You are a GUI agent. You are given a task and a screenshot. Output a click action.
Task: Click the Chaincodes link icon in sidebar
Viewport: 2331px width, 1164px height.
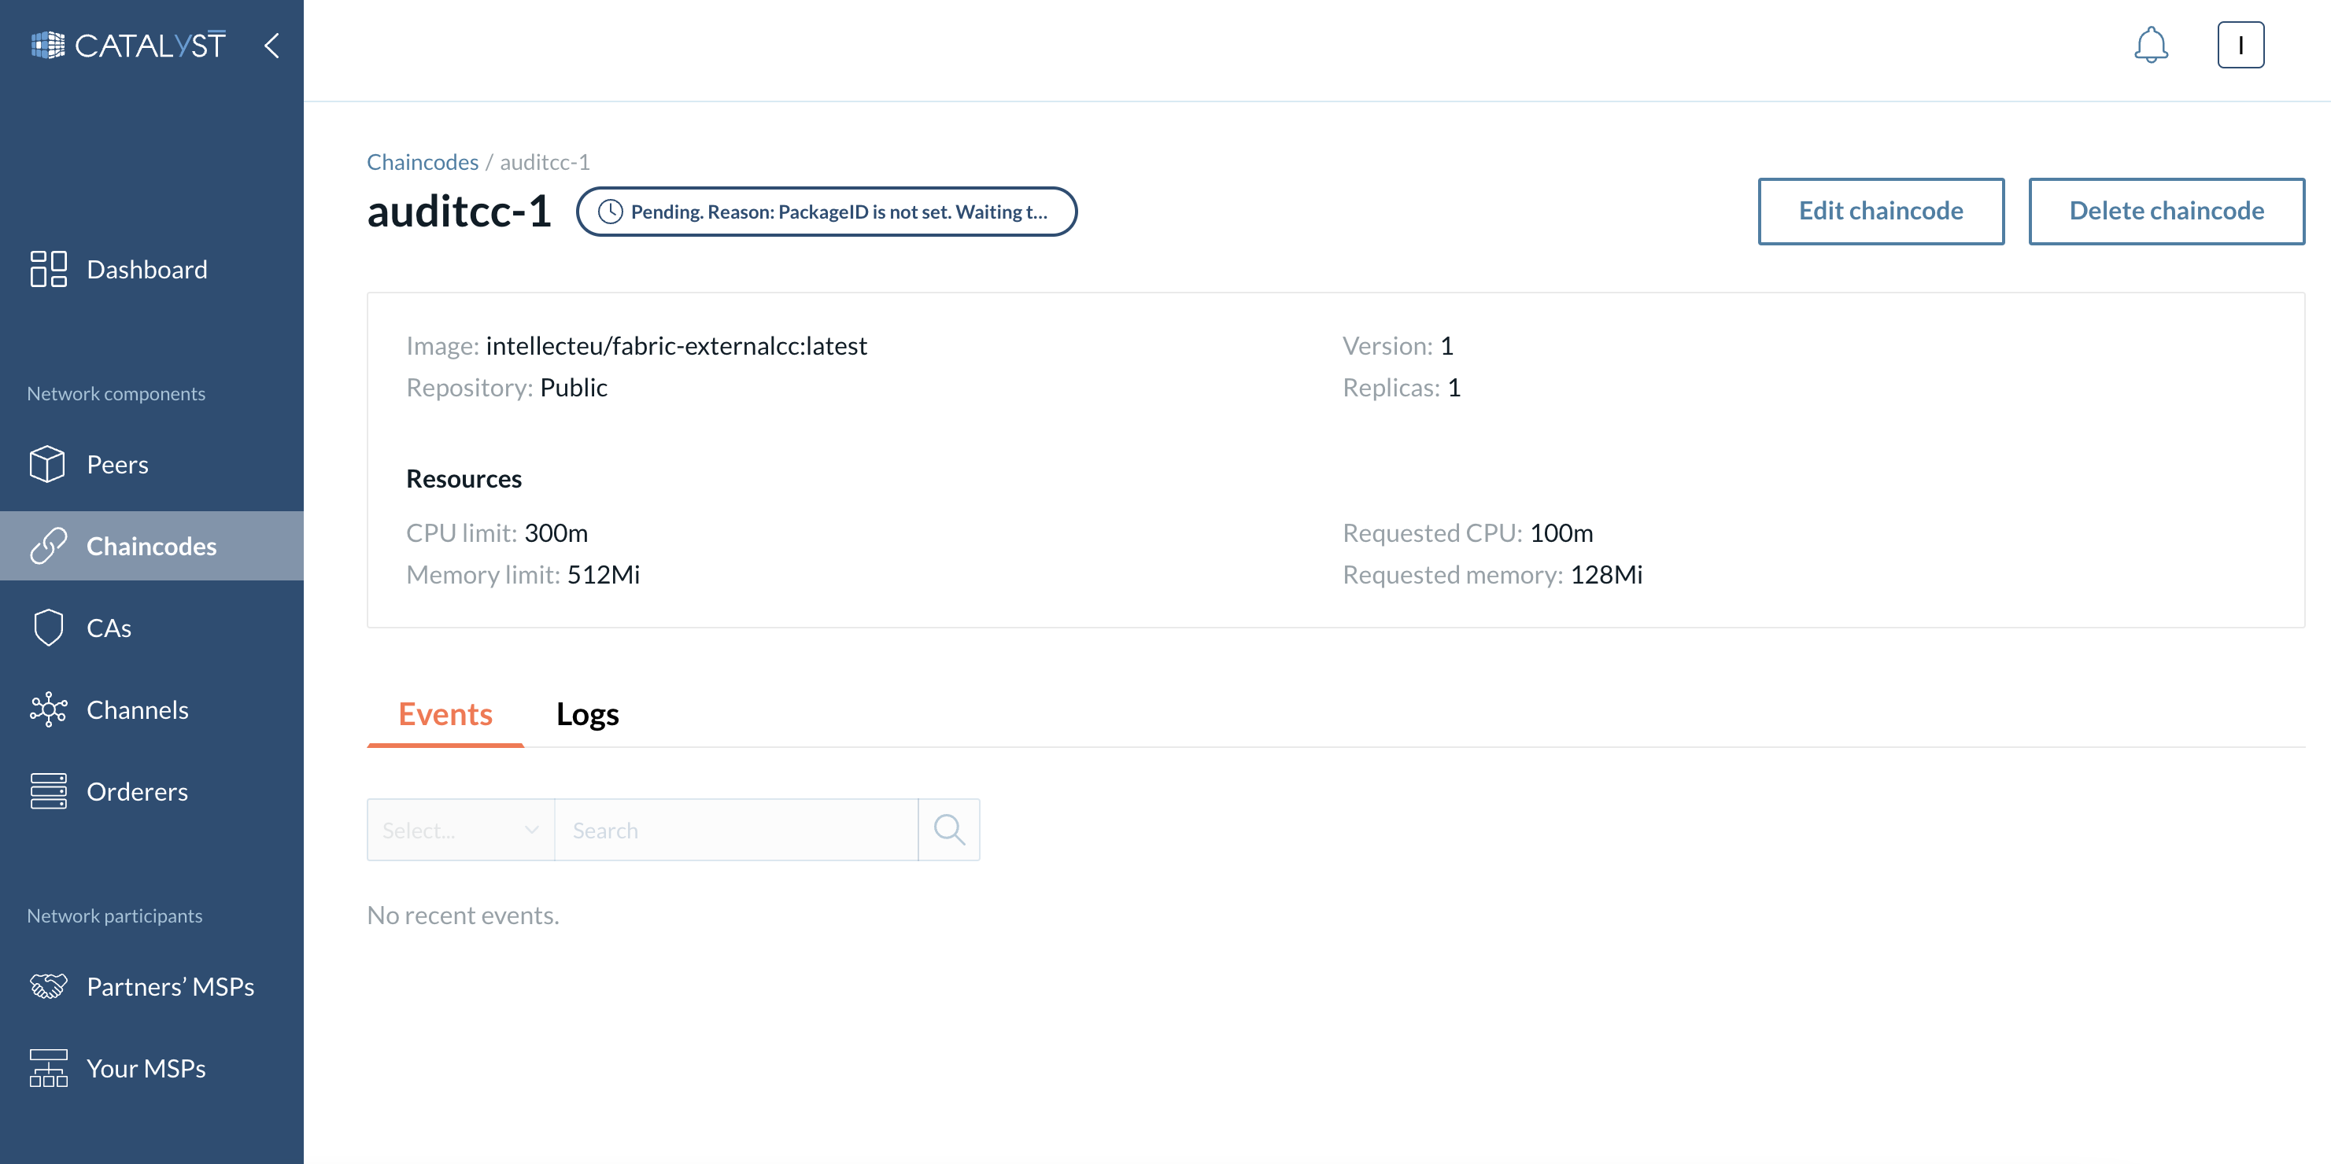pos(48,545)
